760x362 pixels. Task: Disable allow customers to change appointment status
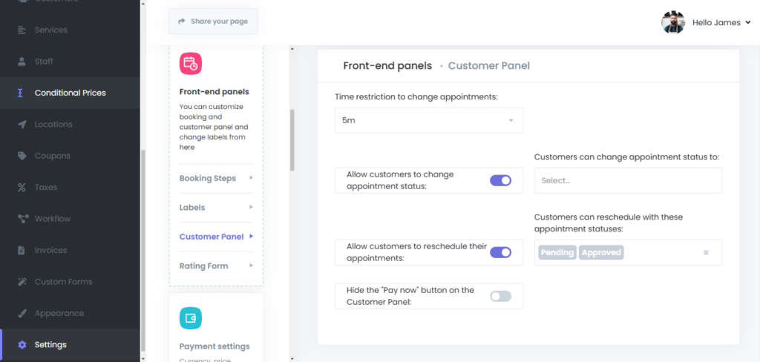click(x=500, y=180)
